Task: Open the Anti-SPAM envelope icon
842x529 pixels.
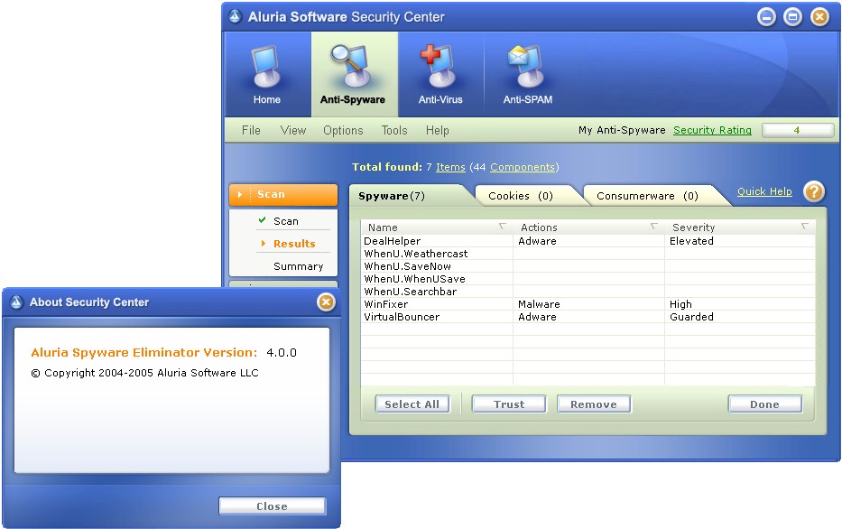Action: 527,67
